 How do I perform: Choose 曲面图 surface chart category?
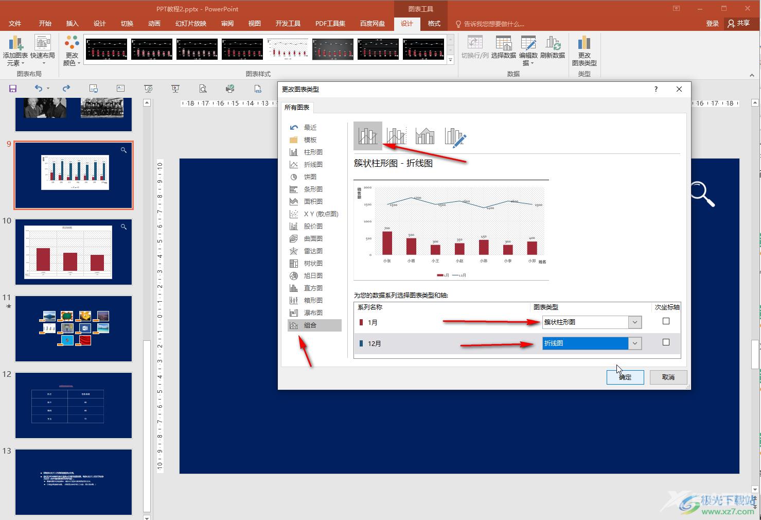click(314, 238)
